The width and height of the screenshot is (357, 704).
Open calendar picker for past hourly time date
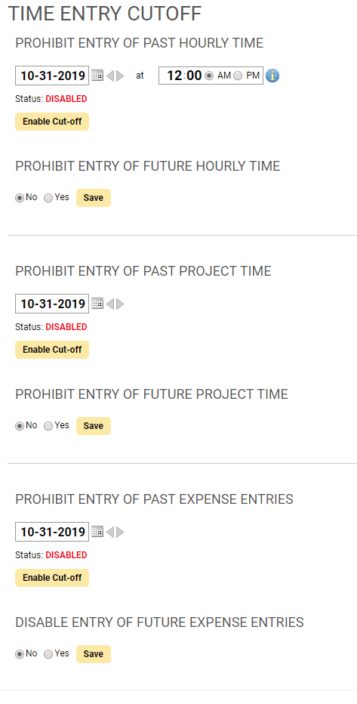point(97,76)
